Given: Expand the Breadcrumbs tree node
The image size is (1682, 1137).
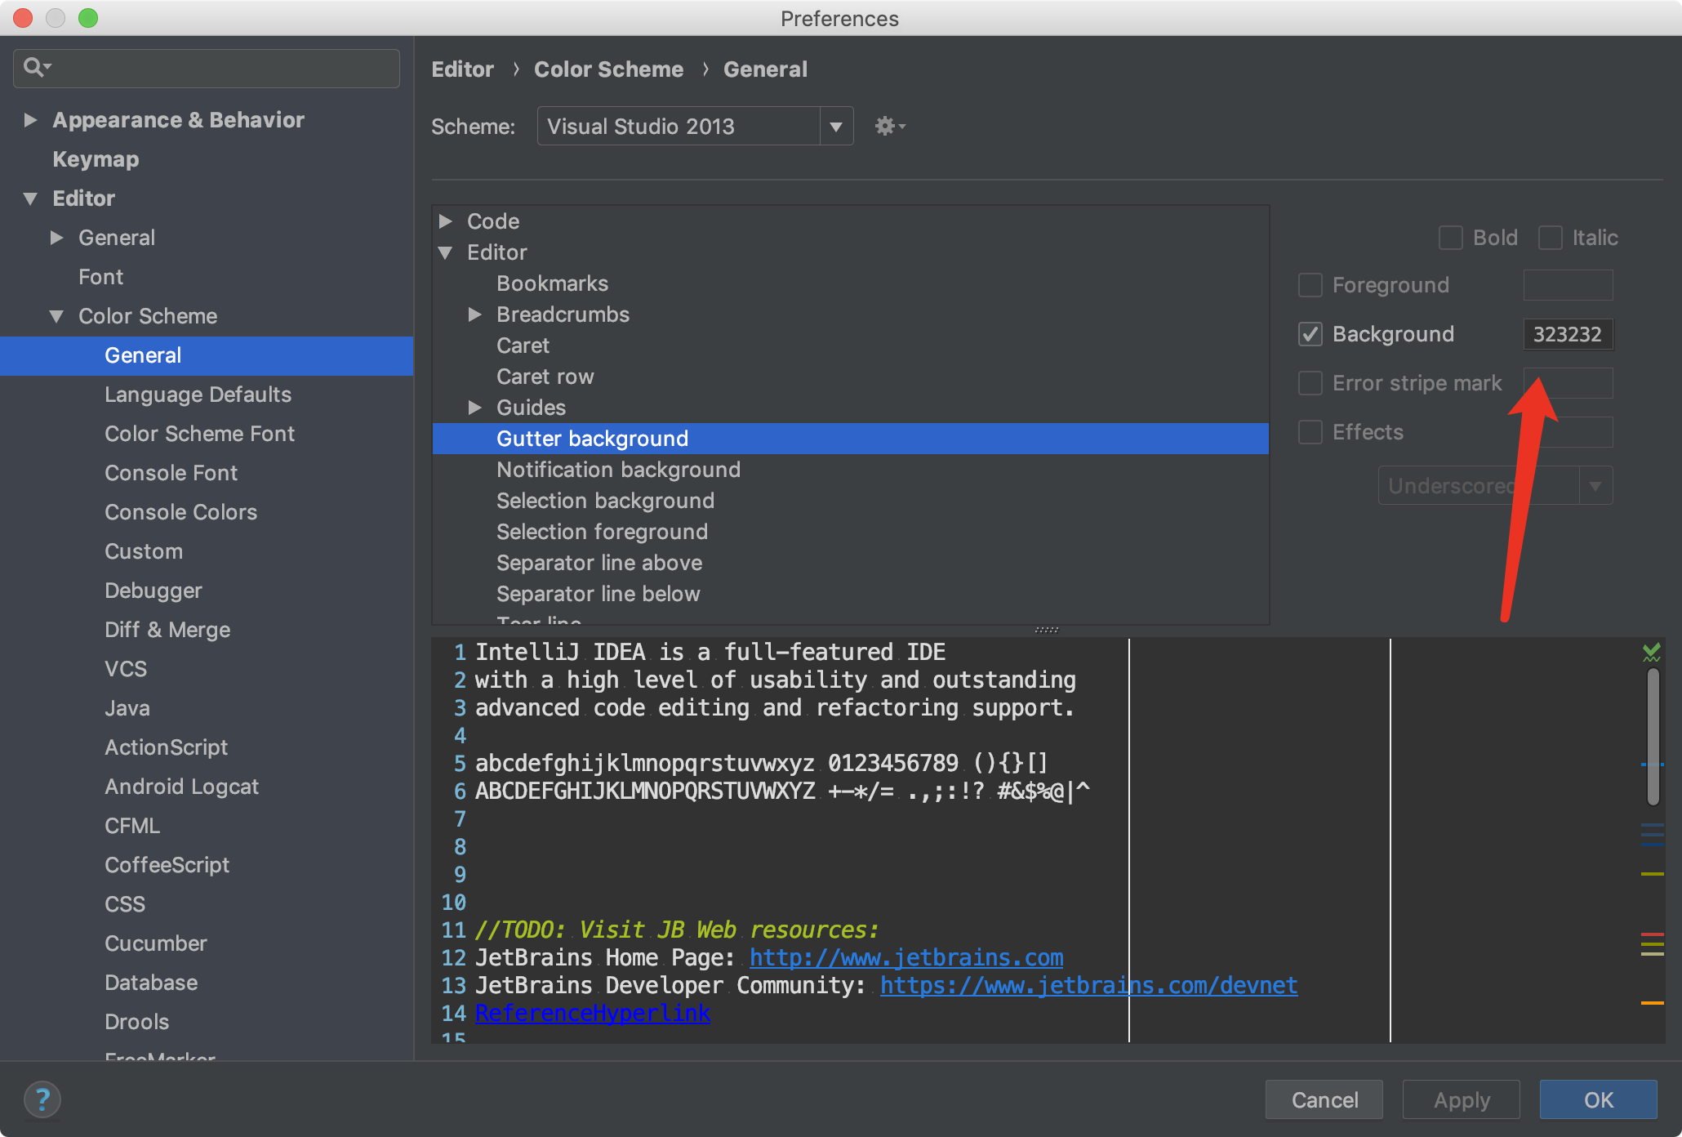Looking at the screenshot, I should point(474,314).
